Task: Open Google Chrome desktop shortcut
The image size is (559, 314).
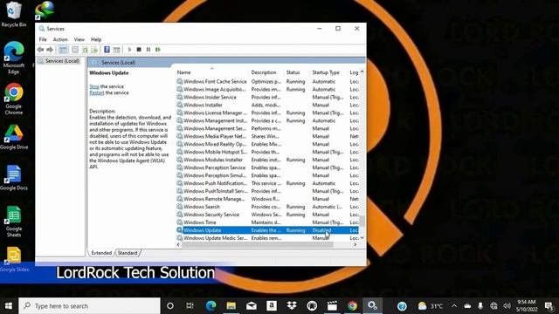Action: tap(14, 99)
